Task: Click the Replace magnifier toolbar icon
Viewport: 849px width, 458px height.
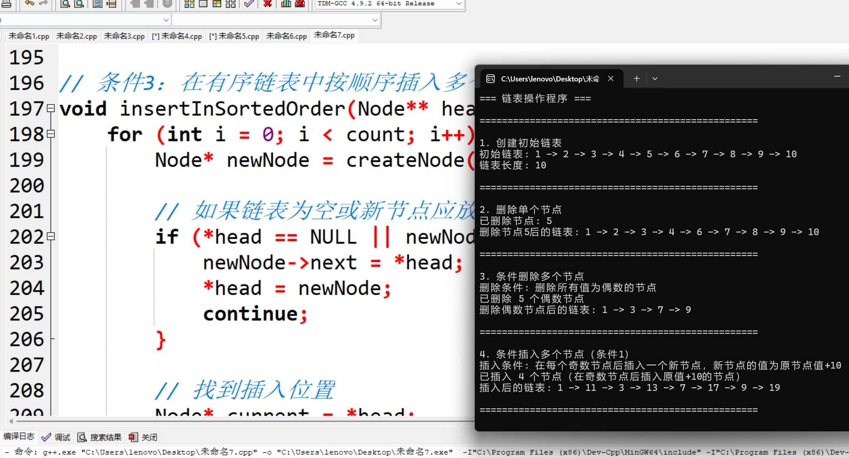Action: coord(79,4)
